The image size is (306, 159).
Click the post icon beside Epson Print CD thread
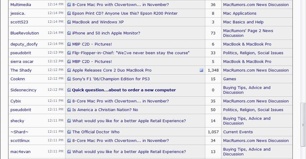69,13
